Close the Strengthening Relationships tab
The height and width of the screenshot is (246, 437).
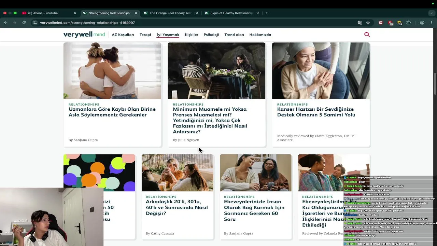click(136, 13)
